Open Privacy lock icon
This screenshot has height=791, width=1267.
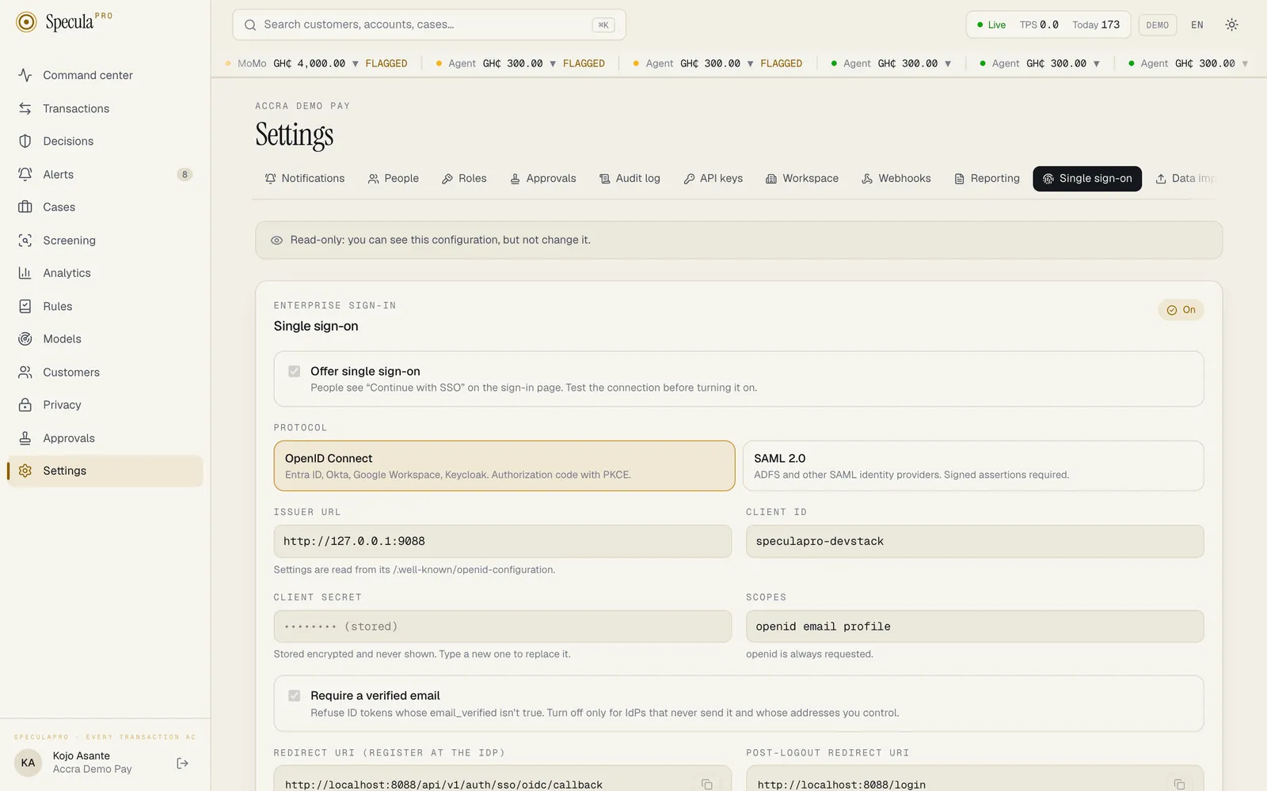point(25,405)
